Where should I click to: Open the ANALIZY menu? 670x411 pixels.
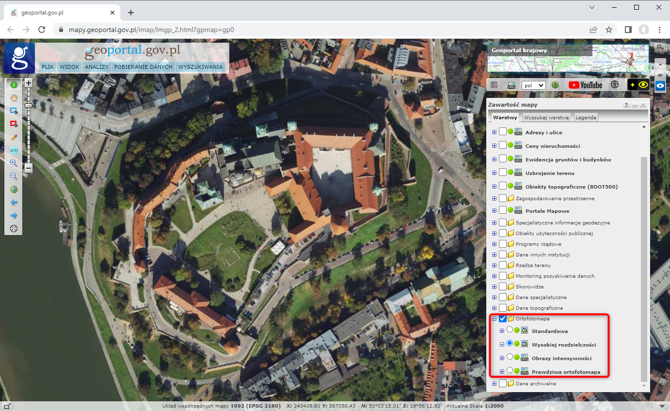[96, 67]
